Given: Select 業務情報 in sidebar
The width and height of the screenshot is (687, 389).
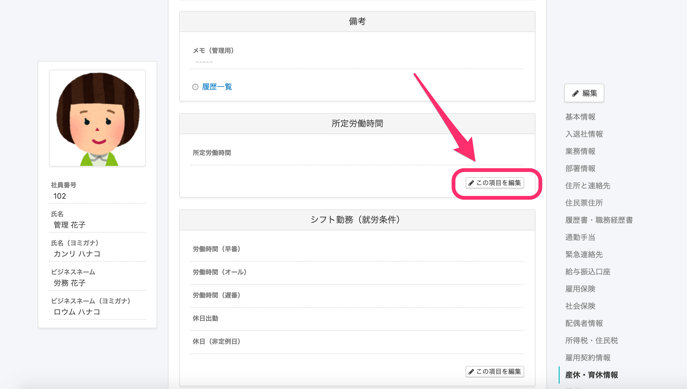Looking at the screenshot, I should pos(580,151).
